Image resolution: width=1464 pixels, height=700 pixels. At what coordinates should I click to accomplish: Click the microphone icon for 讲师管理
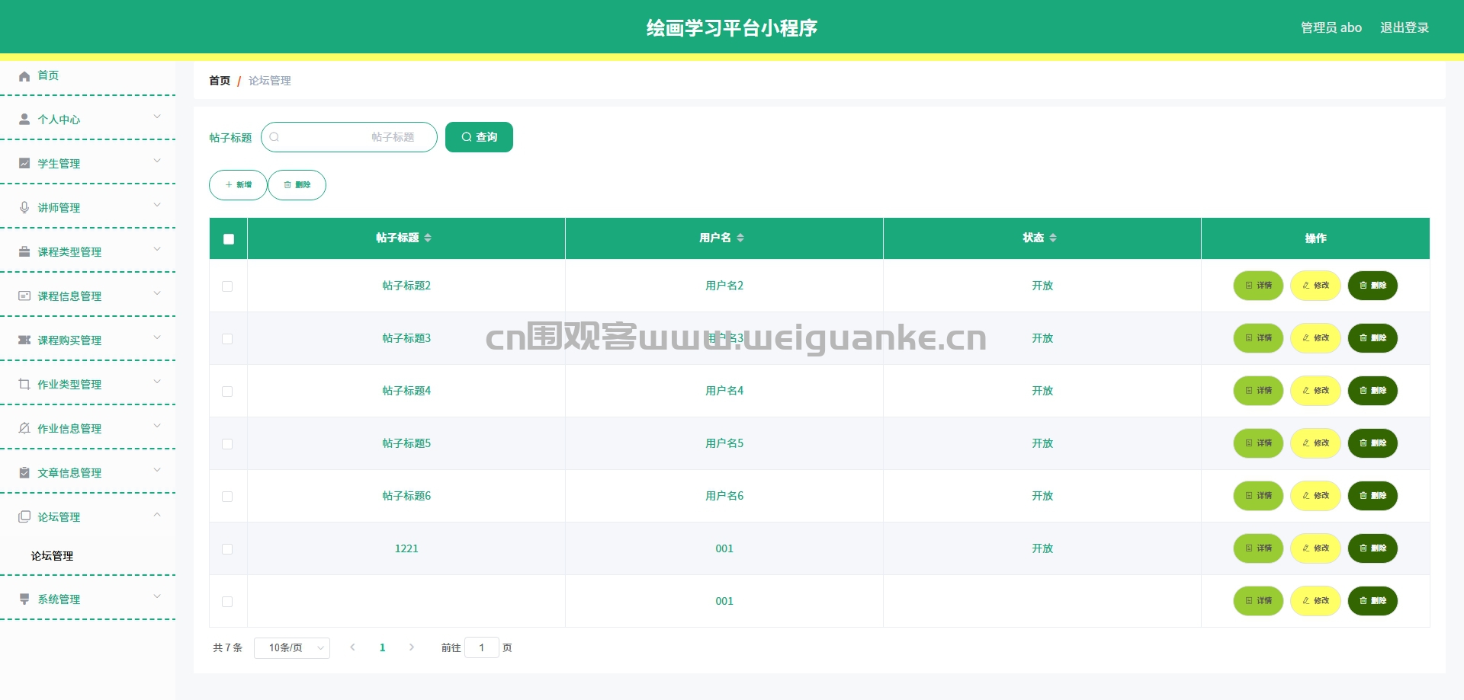[x=24, y=208]
